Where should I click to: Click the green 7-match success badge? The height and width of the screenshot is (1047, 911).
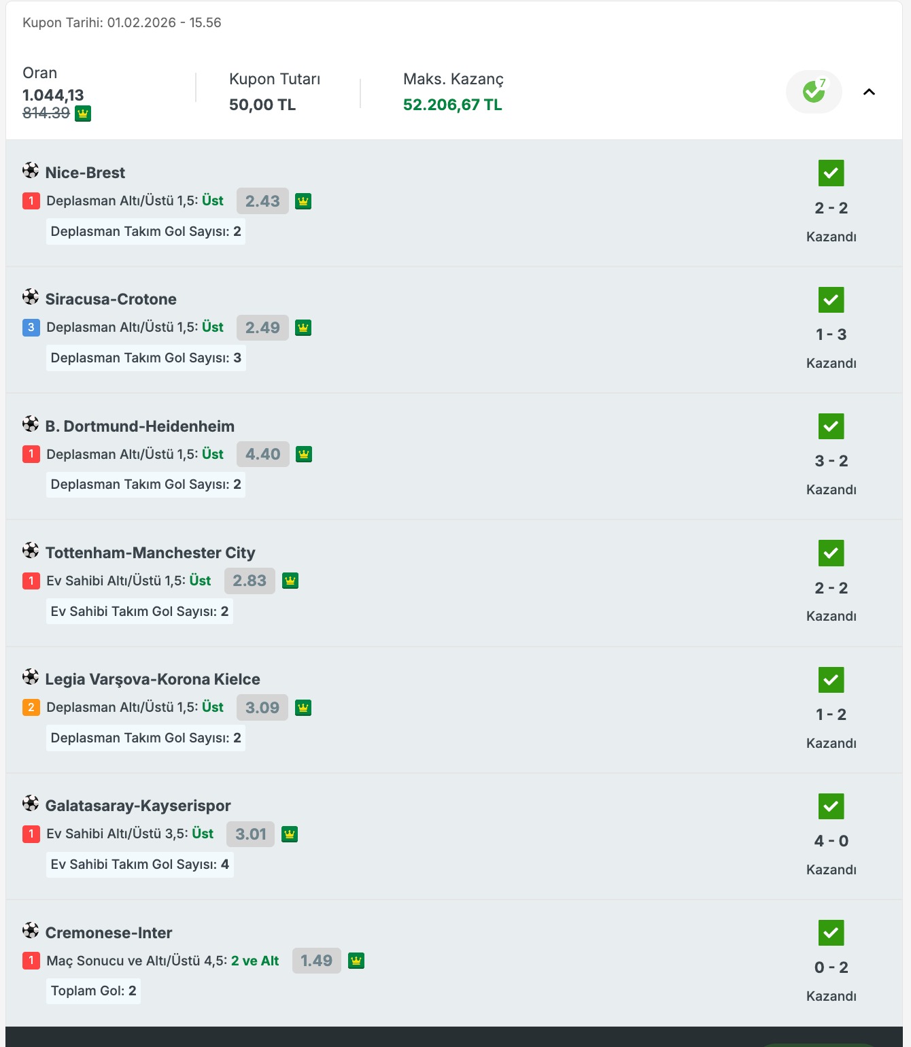pos(814,91)
